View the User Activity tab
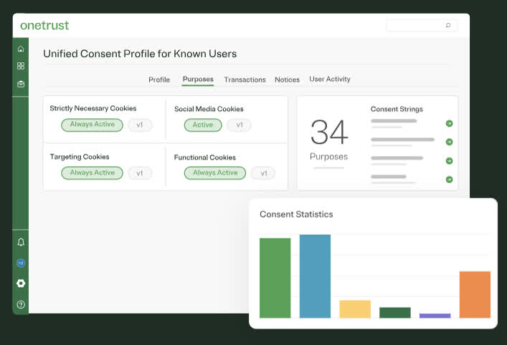Image resolution: width=507 pixels, height=345 pixels. point(330,79)
